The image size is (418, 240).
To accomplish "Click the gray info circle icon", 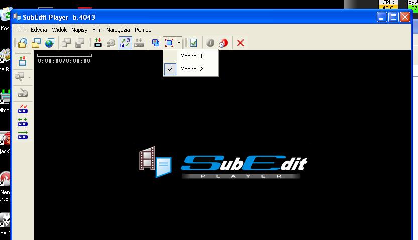I will tap(210, 43).
